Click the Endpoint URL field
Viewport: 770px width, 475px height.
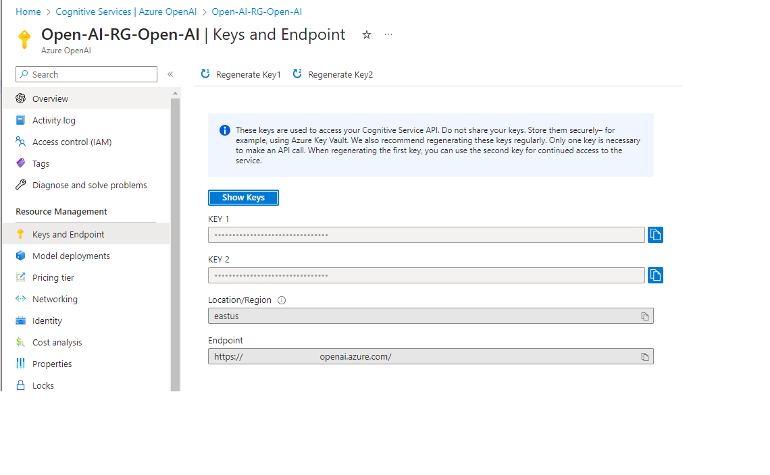click(x=431, y=356)
